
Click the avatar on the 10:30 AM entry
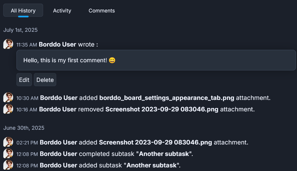(8, 97)
